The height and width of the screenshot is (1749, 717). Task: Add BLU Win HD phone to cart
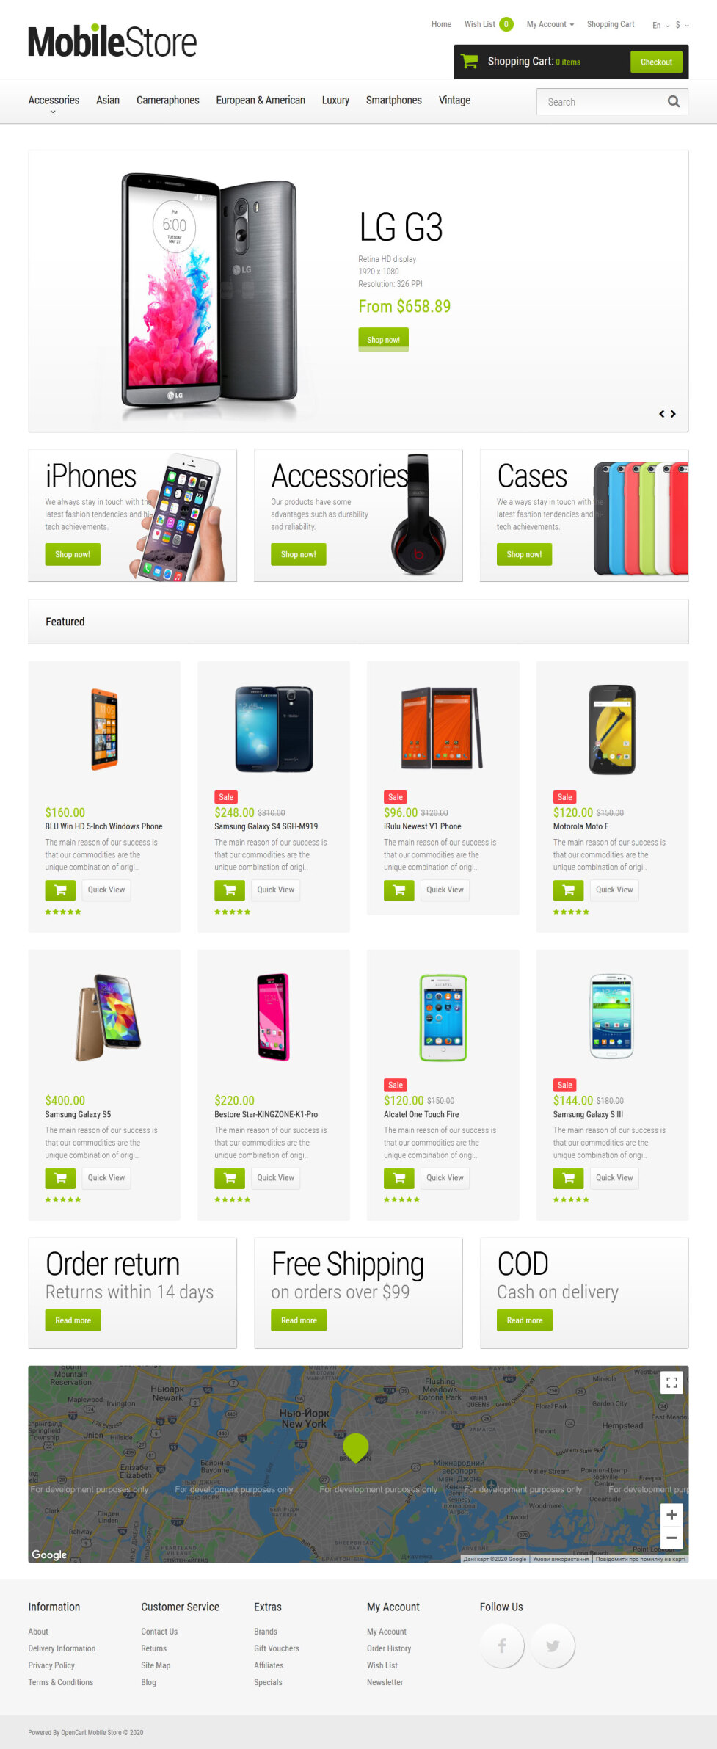click(60, 890)
